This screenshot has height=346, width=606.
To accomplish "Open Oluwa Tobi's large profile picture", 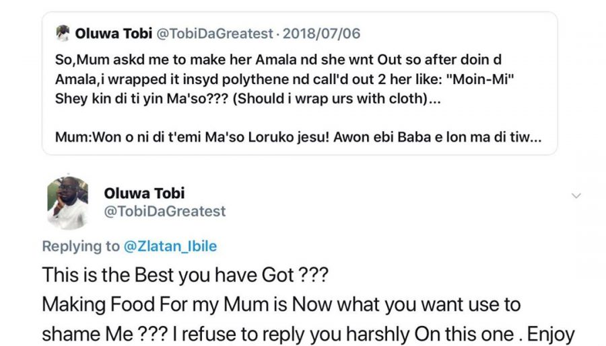I will (x=67, y=204).
